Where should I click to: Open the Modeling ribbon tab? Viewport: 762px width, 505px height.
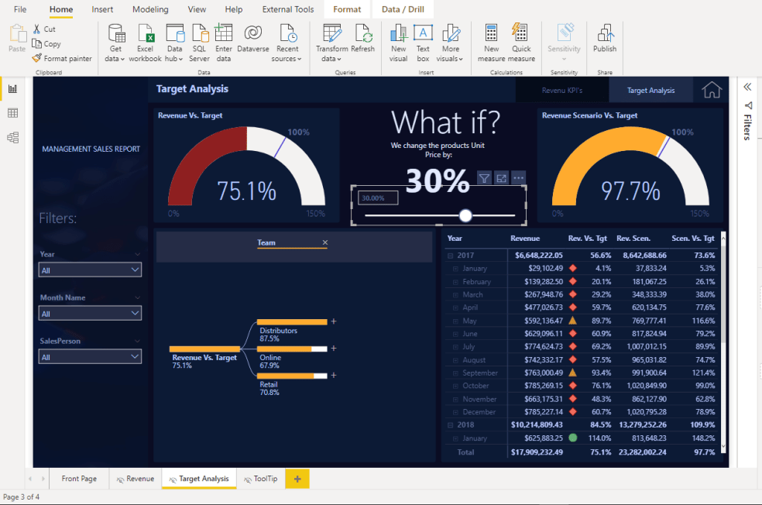coord(149,9)
